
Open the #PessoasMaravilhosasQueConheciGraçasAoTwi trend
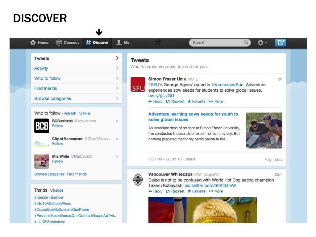tap(76, 216)
